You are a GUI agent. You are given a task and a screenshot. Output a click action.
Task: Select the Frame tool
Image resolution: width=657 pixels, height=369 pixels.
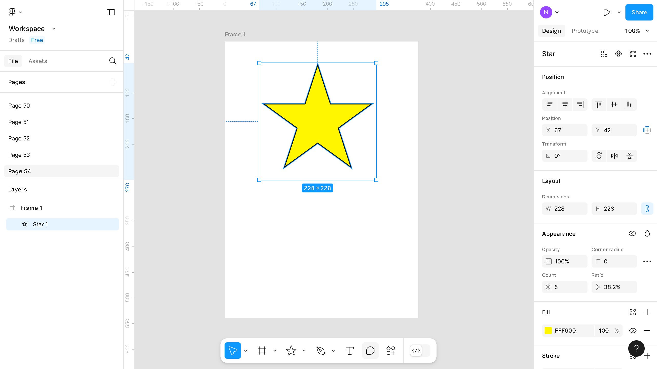[262, 351]
